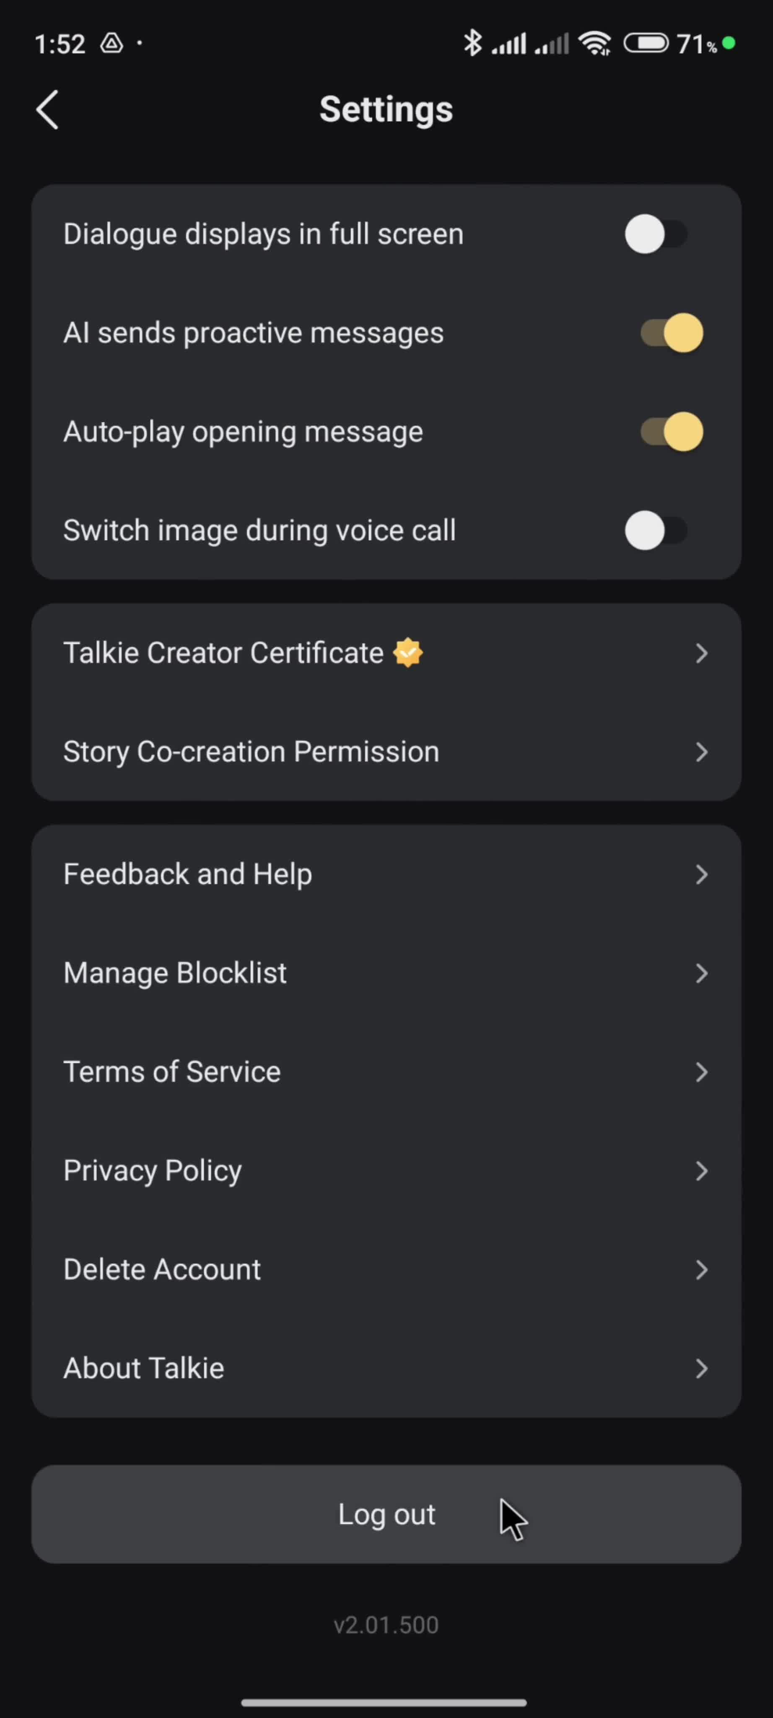Turn off Auto-play opening message
This screenshot has height=1718, width=773.
(672, 432)
